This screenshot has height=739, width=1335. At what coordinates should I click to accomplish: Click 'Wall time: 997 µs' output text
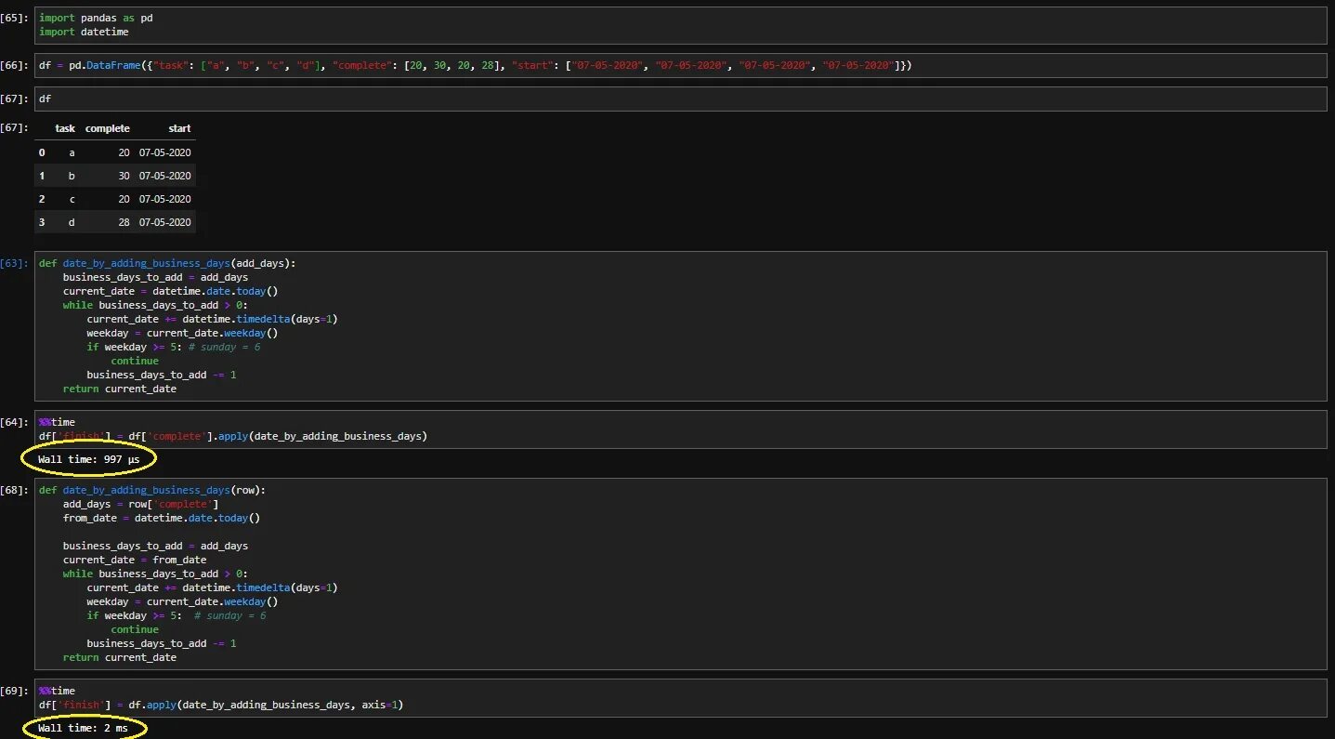(x=89, y=459)
